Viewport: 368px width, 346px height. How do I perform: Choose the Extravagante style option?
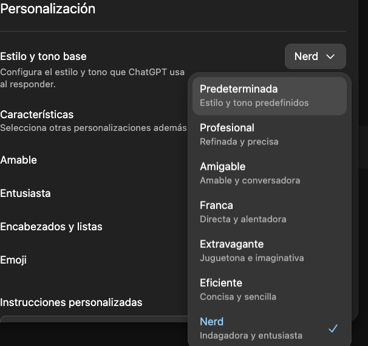click(x=270, y=251)
